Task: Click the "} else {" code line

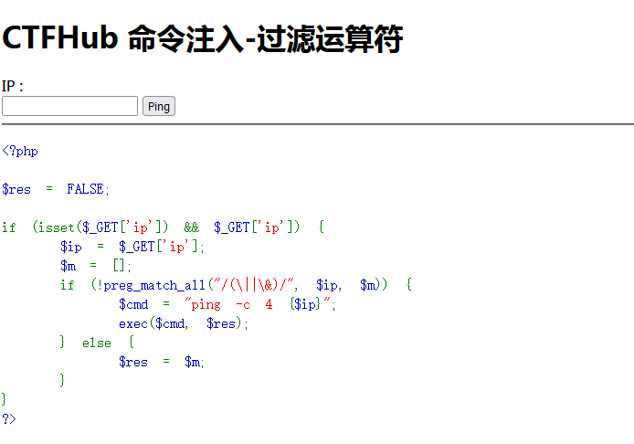Action: point(97,342)
